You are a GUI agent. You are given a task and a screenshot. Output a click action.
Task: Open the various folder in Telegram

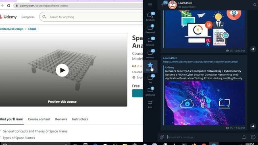150,54
